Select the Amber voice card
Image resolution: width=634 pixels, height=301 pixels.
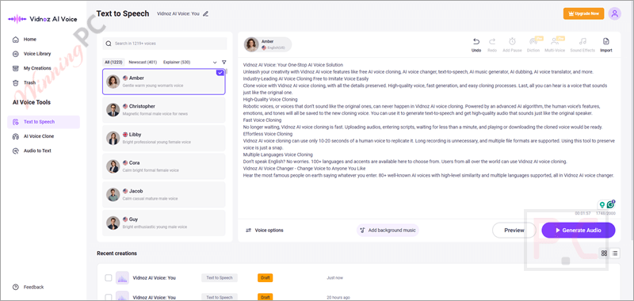tap(164, 82)
